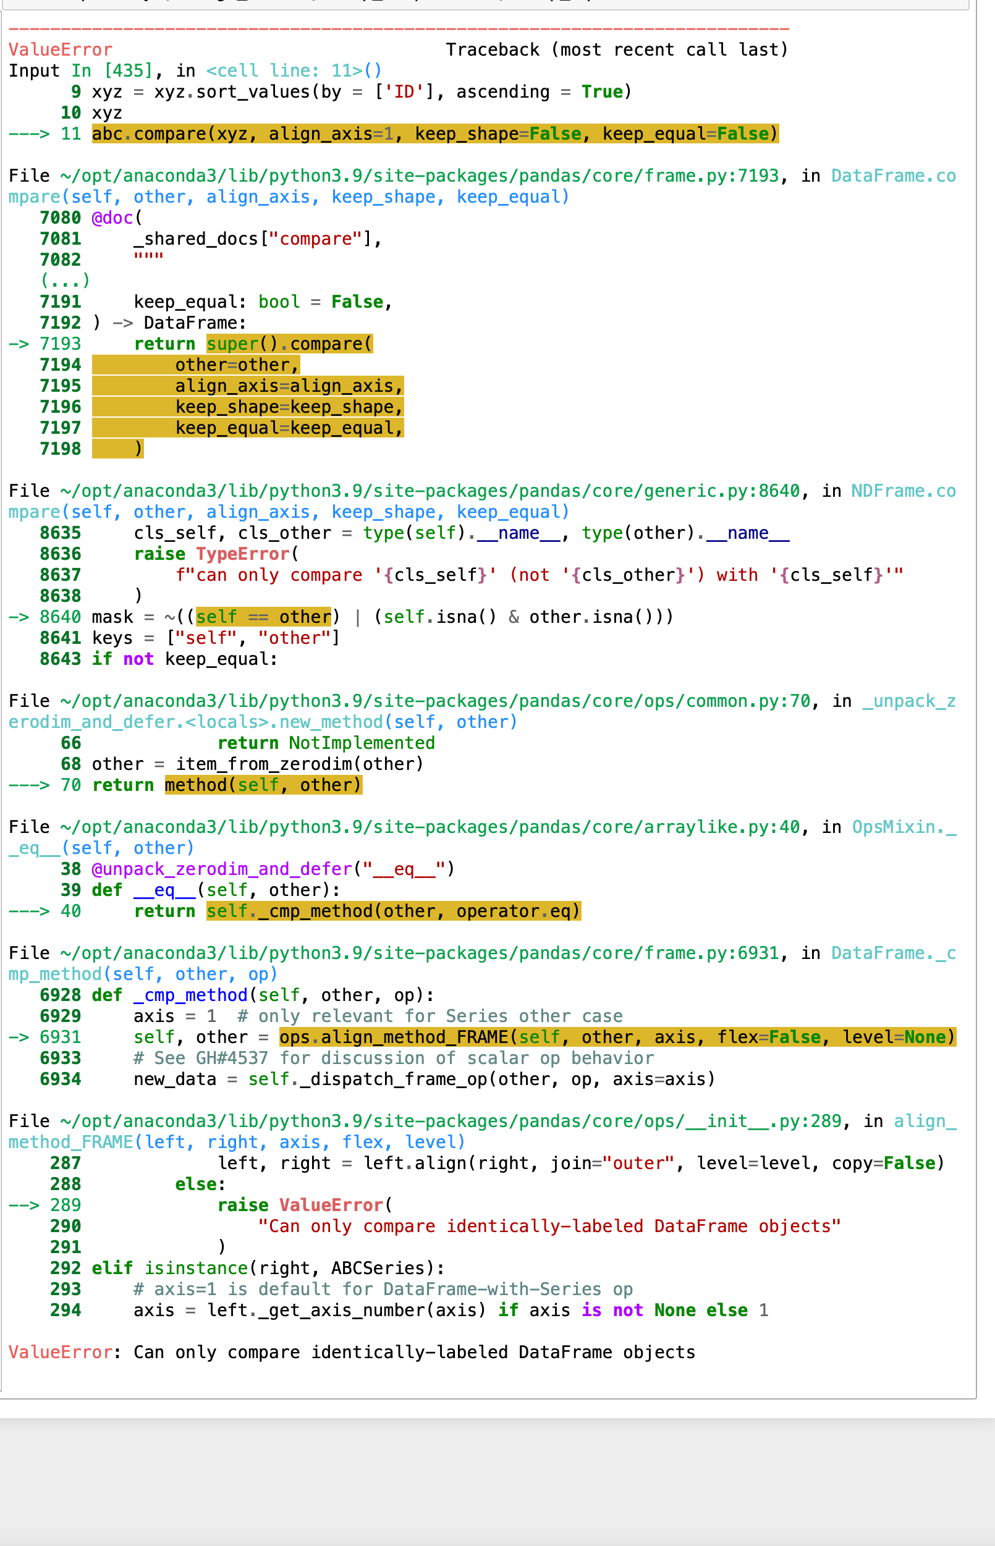Click 'raise ValueError(' on line 289
Image resolution: width=995 pixels, height=1546 pixels.
[305, 1205]
